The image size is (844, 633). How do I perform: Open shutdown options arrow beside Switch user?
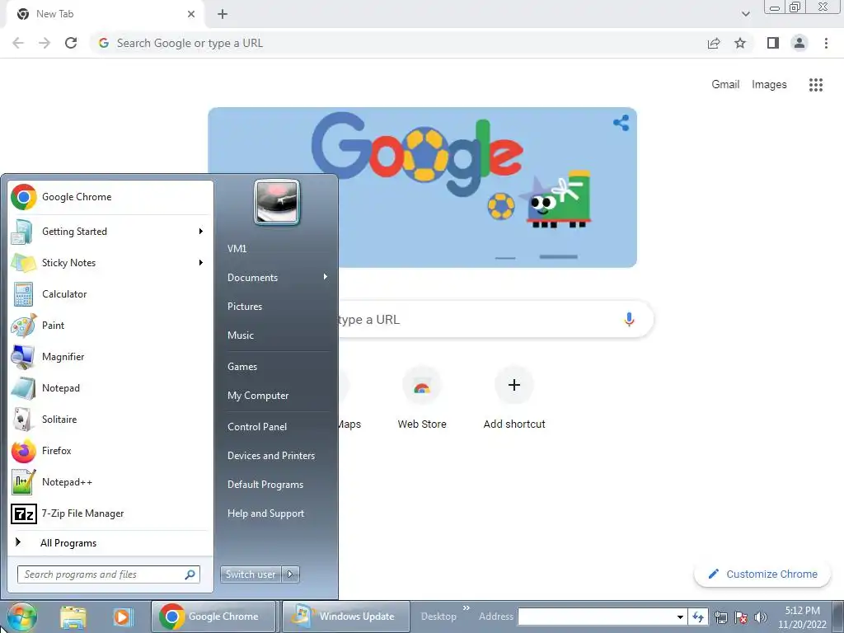290,574
